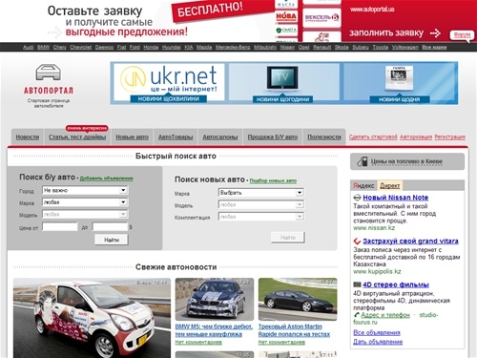This screenshot has height=358, width=477.
Task: Open the Полезности tab
Action: point(324,137)
